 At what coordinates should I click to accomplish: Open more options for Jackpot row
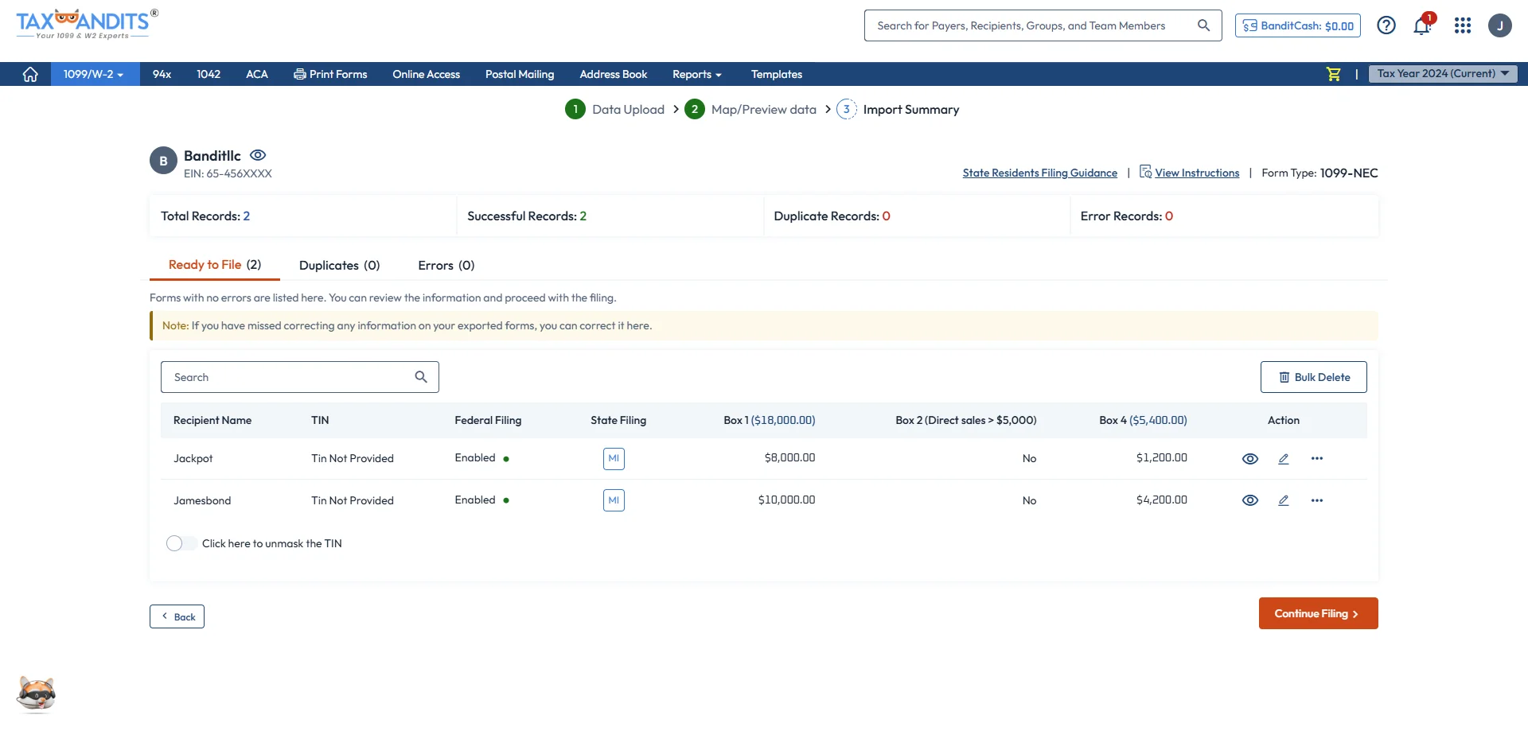coord(1317,458)
